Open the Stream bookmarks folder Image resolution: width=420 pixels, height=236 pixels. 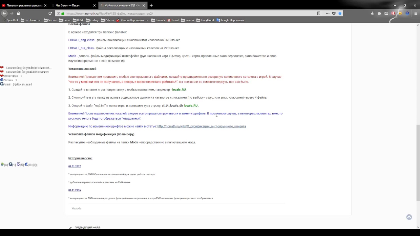(50, 20)
